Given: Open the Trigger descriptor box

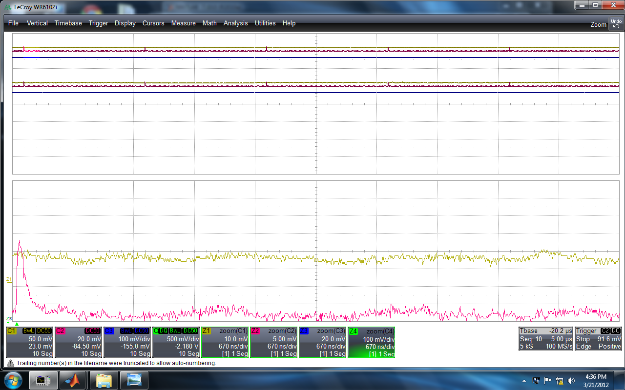Looking at the screenshot, I should 599,338.
